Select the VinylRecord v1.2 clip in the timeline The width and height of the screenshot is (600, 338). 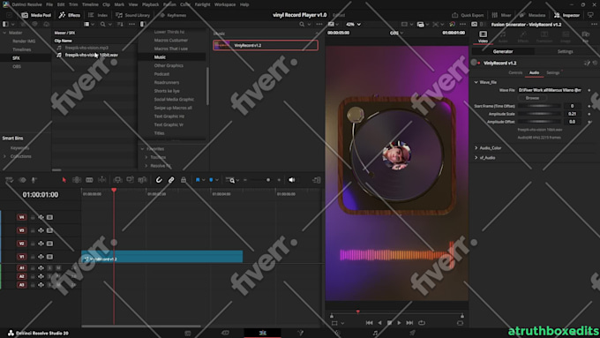161,257
